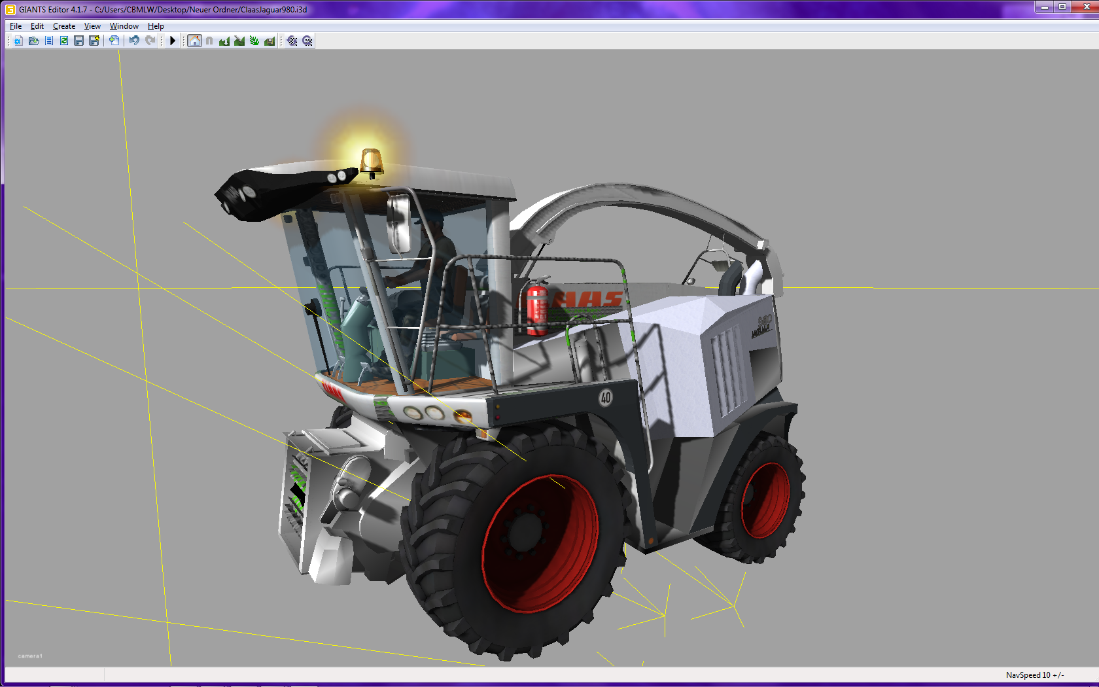Open the Help menu
This screenshot has width=1099, height=687.
156,26
